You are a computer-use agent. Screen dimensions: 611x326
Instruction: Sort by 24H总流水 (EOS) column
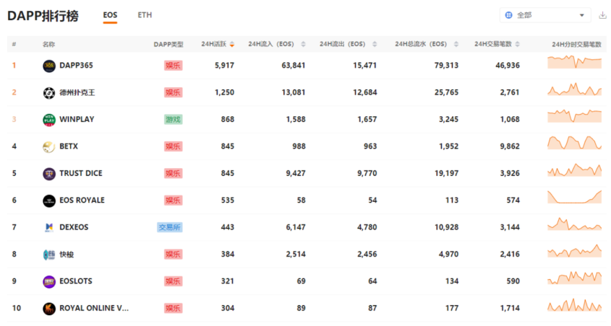pyautogui.click(x=456, y=44)
